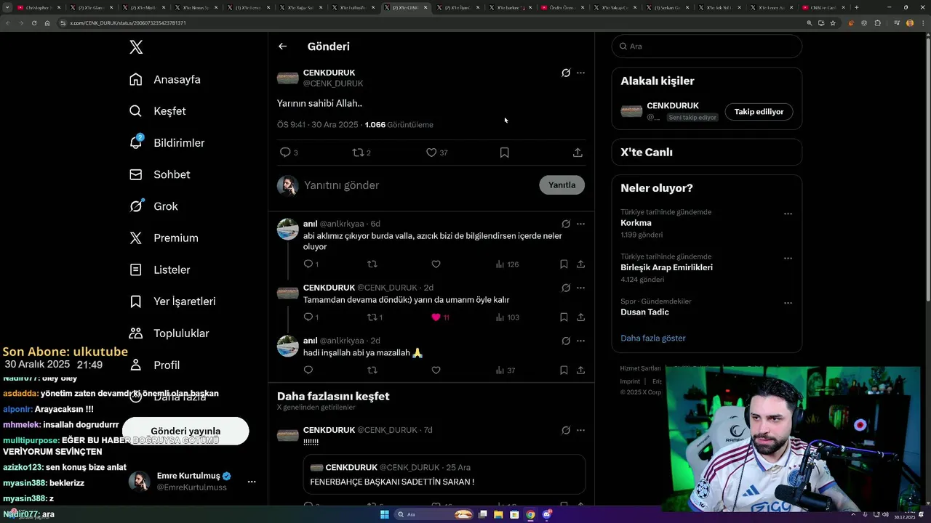Click the Takip ediliyor button
Screen dimensions: 931x523
pyautogui.click(x=759, y=112)
